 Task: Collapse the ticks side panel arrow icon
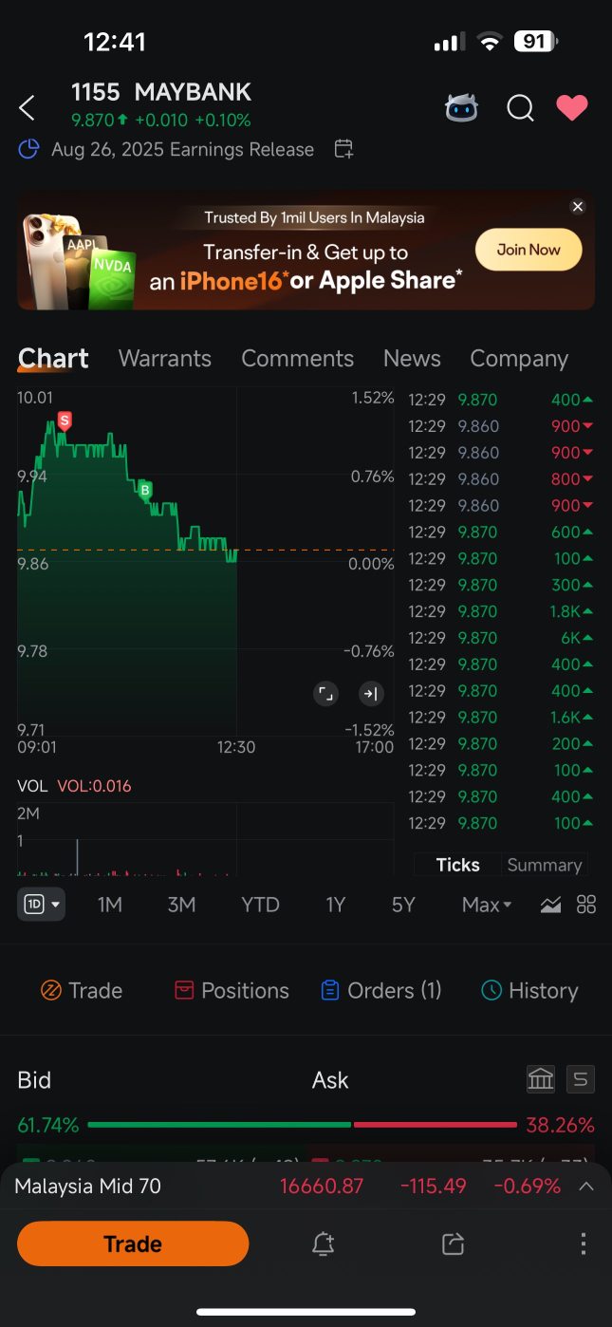[x=371, y=694]
